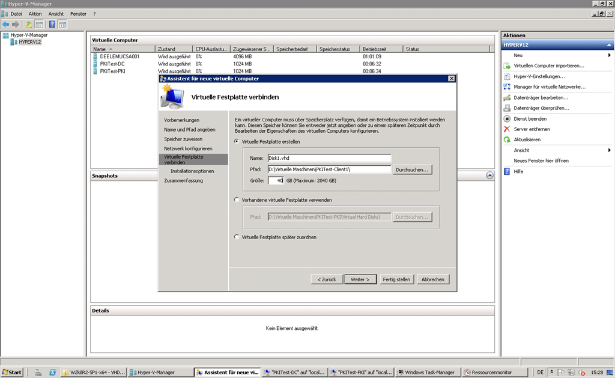The height and width of the screenshot is (378, 615).
Task: Click the up-one-level folder toolbar icon
Action: click(29, 24)
